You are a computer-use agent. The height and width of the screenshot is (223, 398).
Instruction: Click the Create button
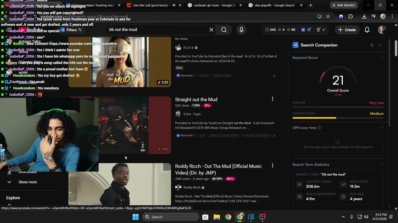point(347,30)
